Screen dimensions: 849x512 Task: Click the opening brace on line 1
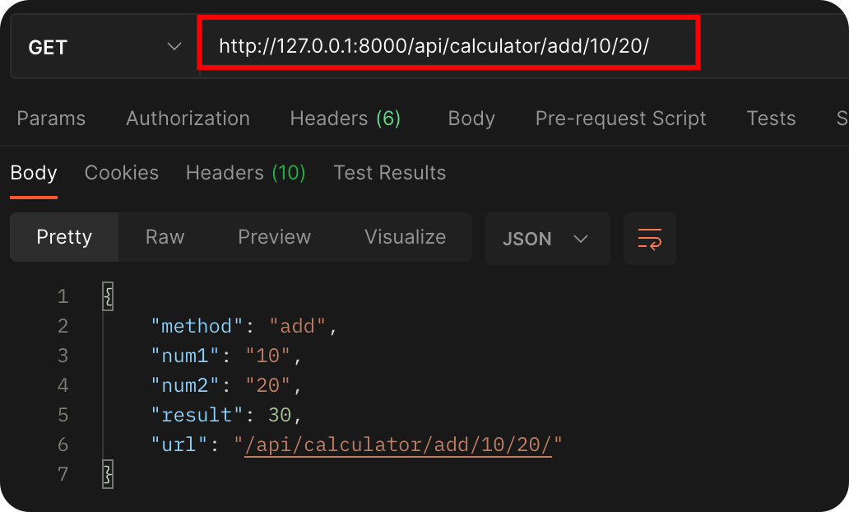coord(107,296)
